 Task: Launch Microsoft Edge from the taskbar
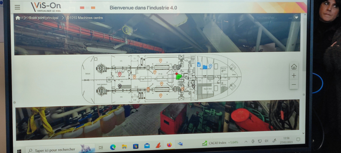click(113, 147)
